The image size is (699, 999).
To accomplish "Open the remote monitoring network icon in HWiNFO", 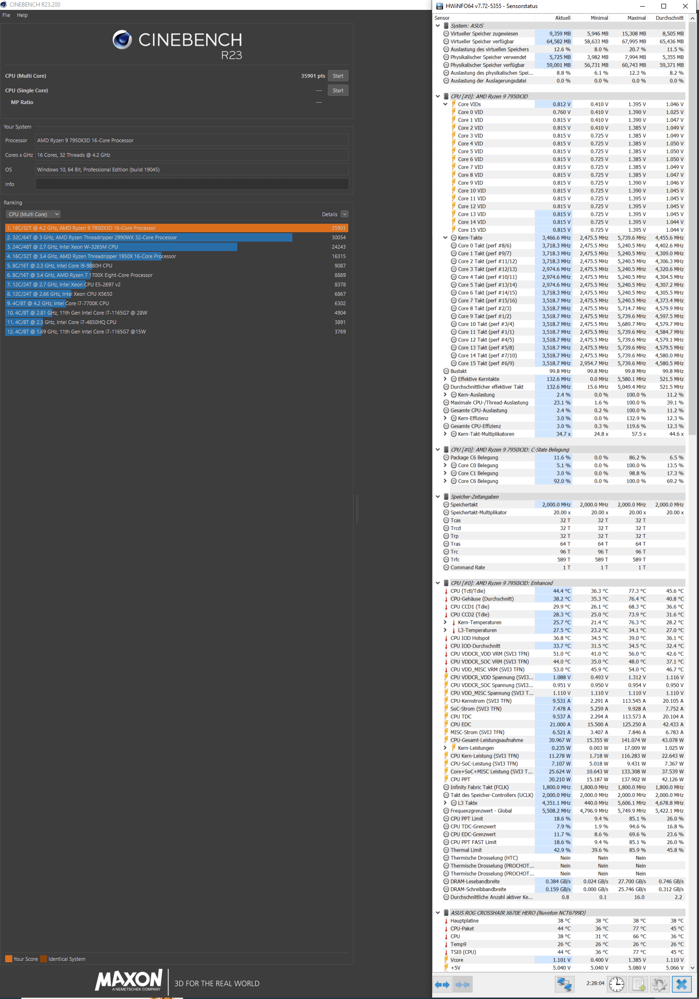I will click(x=564, y=984).
